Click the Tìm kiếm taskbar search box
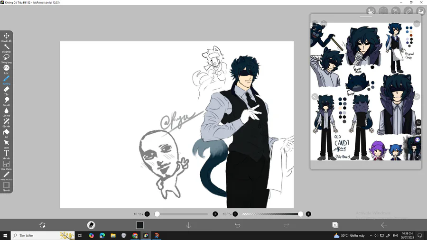 point(43,236)
